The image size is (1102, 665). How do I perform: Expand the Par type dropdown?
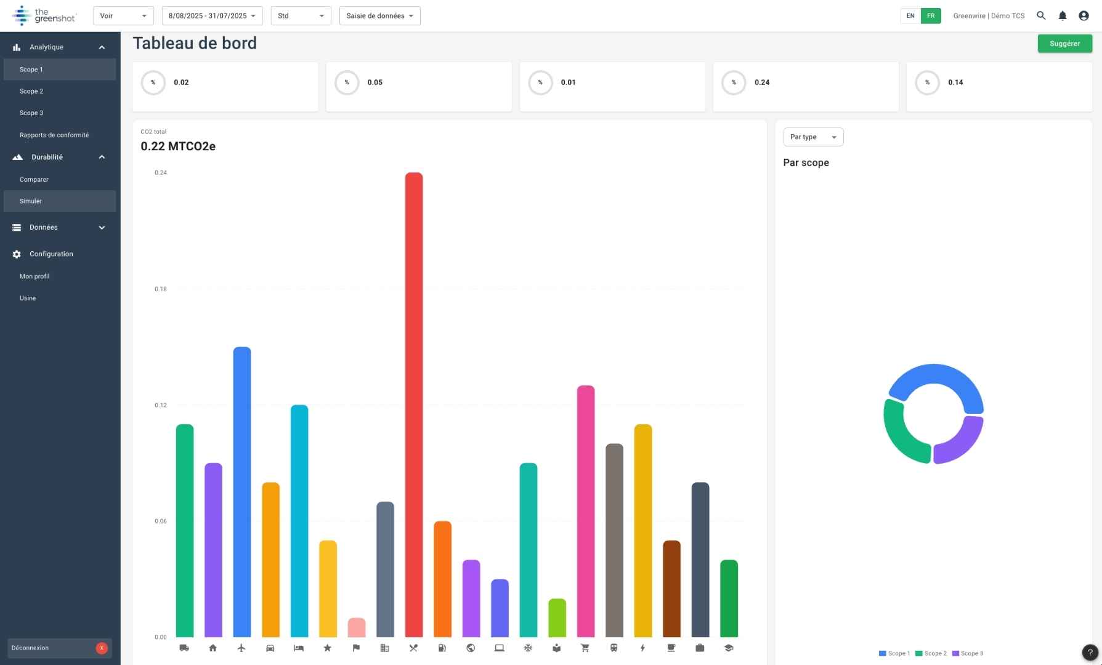[812, 137]
